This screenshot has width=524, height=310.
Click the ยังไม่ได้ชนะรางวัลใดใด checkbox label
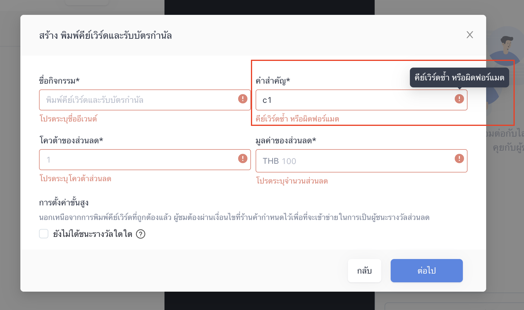(x=93, y=234)
